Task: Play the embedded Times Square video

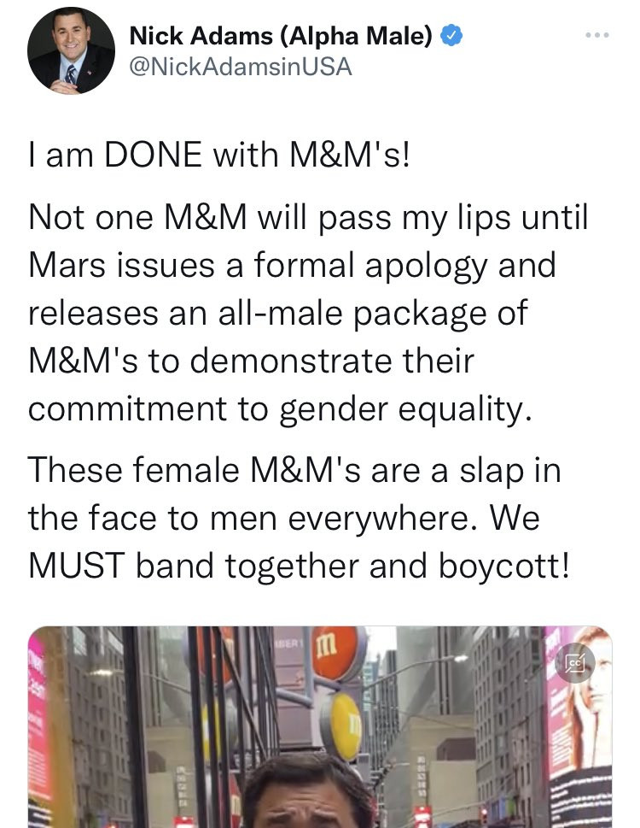Action: click(x=319, y=727)
